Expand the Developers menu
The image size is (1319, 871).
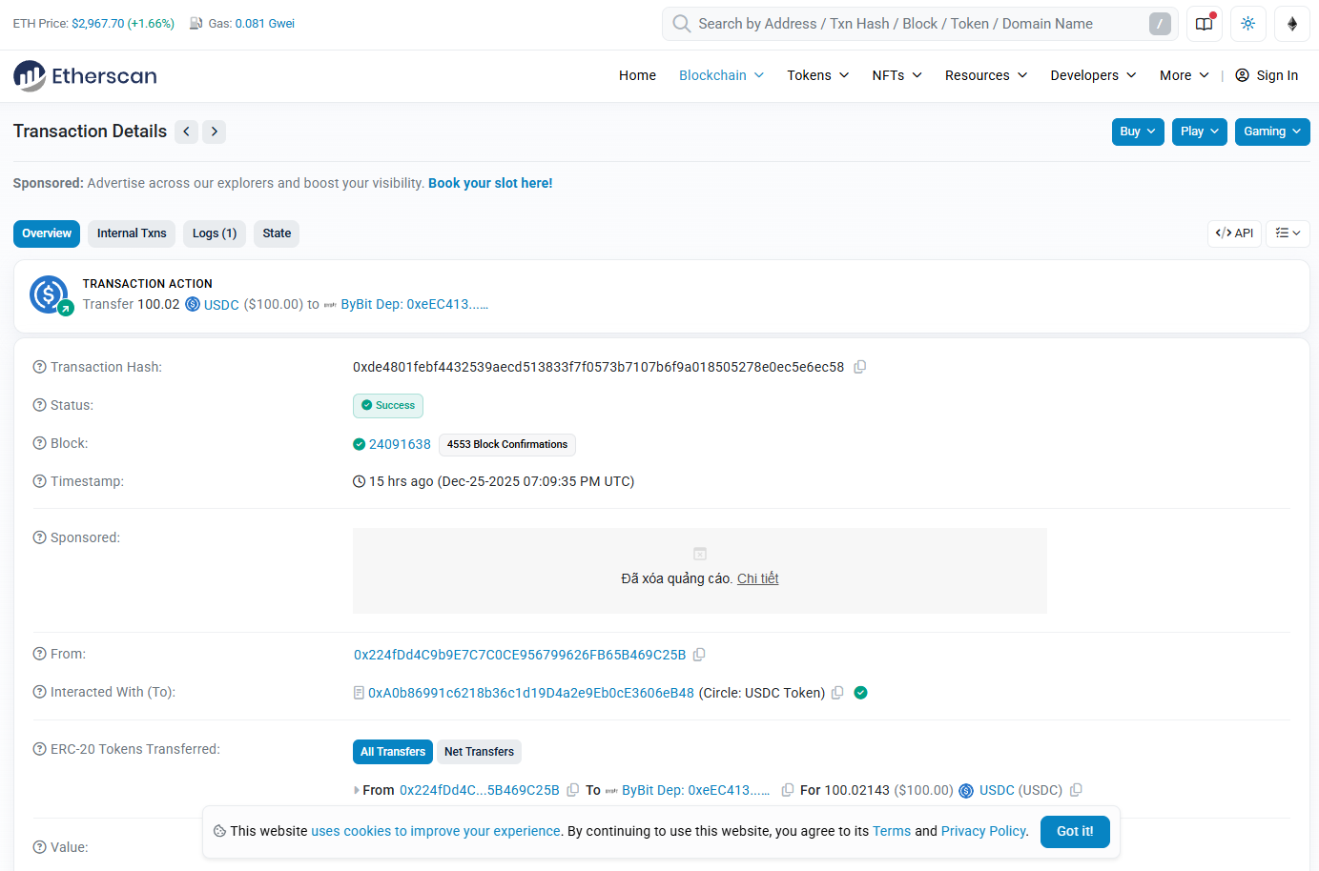click(1093, 75)
